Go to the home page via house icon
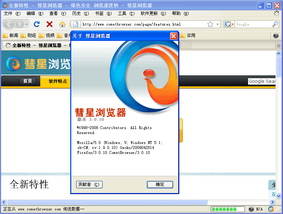Screen dimensions: 283x214 coord(62,24)
